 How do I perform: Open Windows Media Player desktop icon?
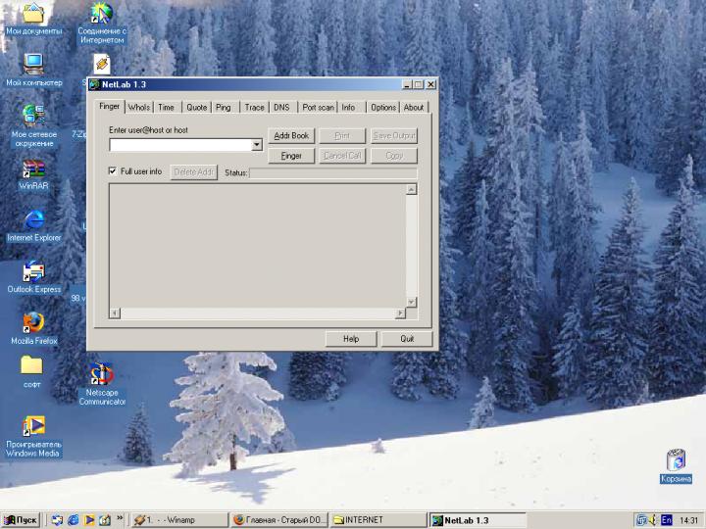click(33, 426)
